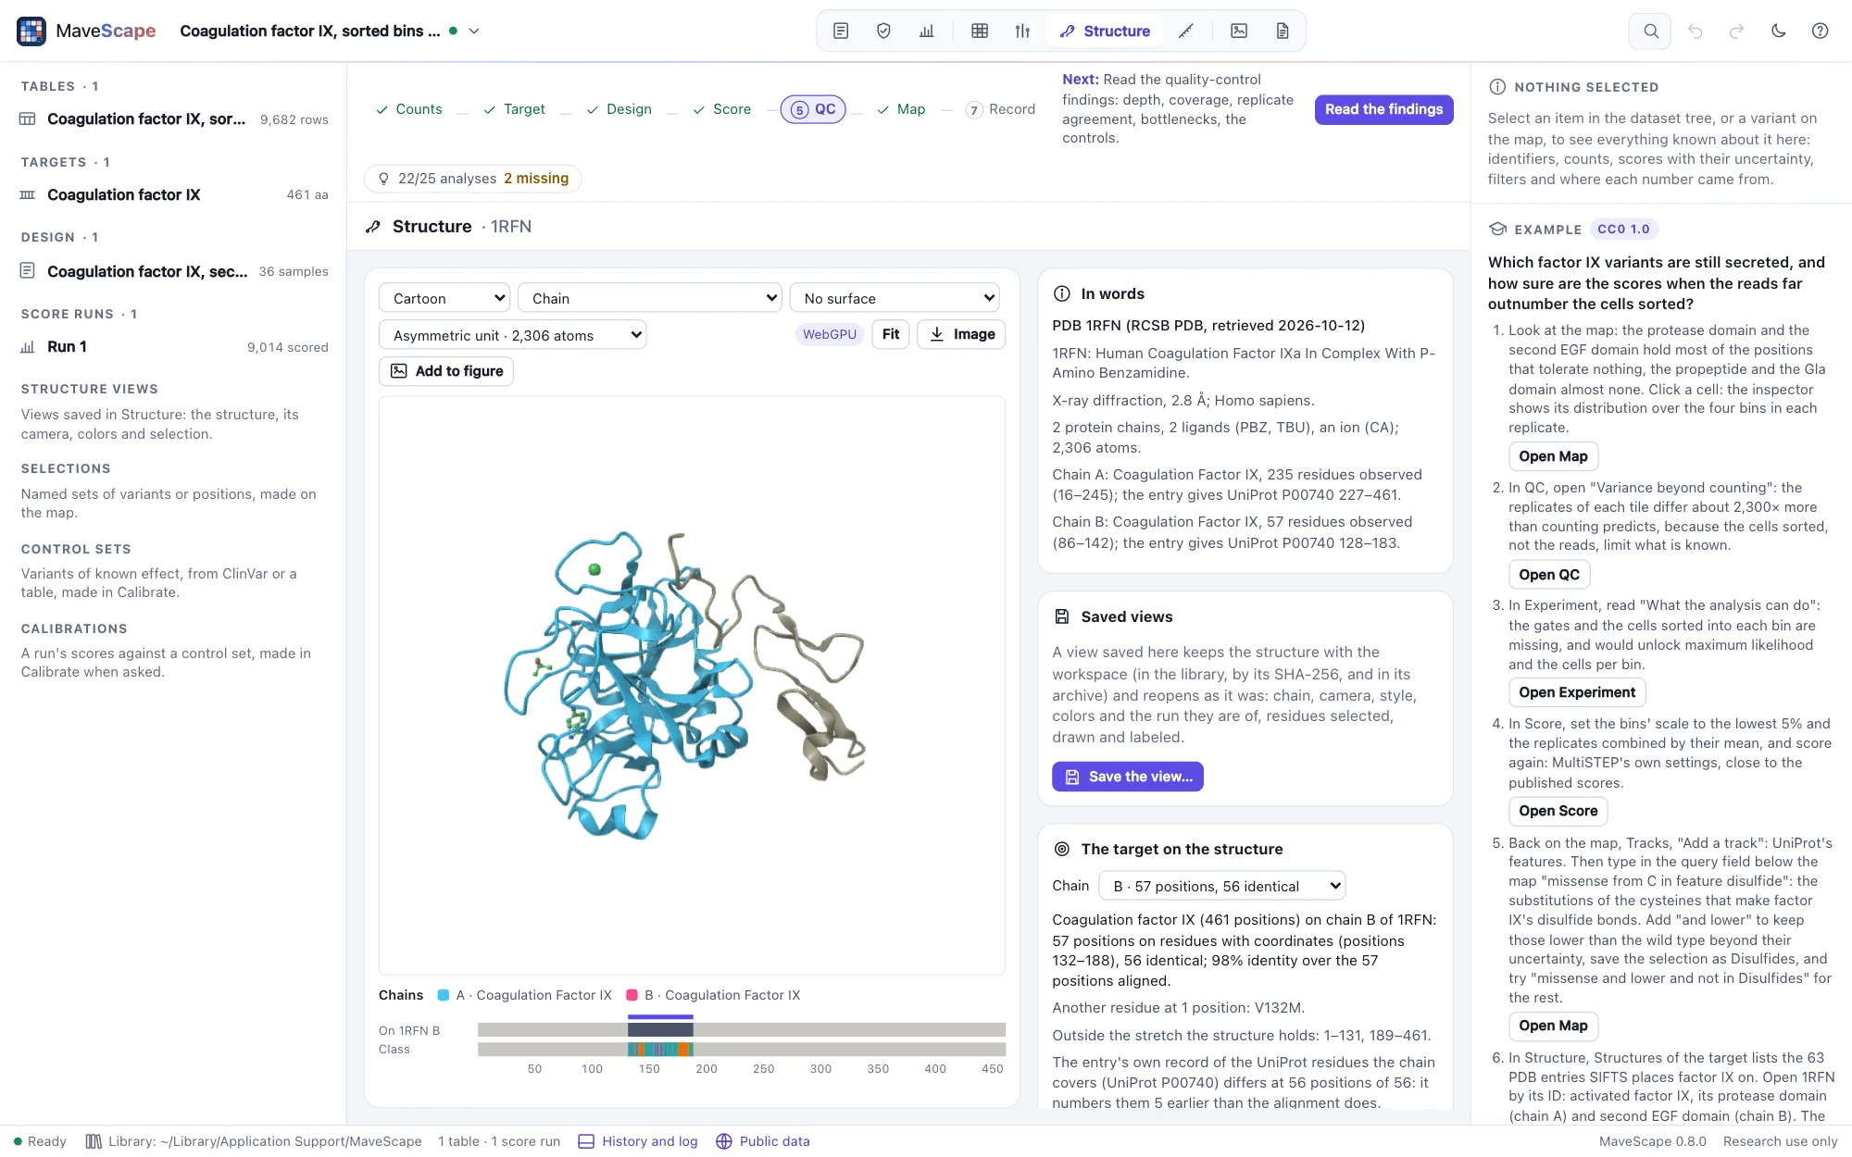Open help with the question-mark icon
The width and height of the screenshot is (1852, 1157).
(1820, 31)
